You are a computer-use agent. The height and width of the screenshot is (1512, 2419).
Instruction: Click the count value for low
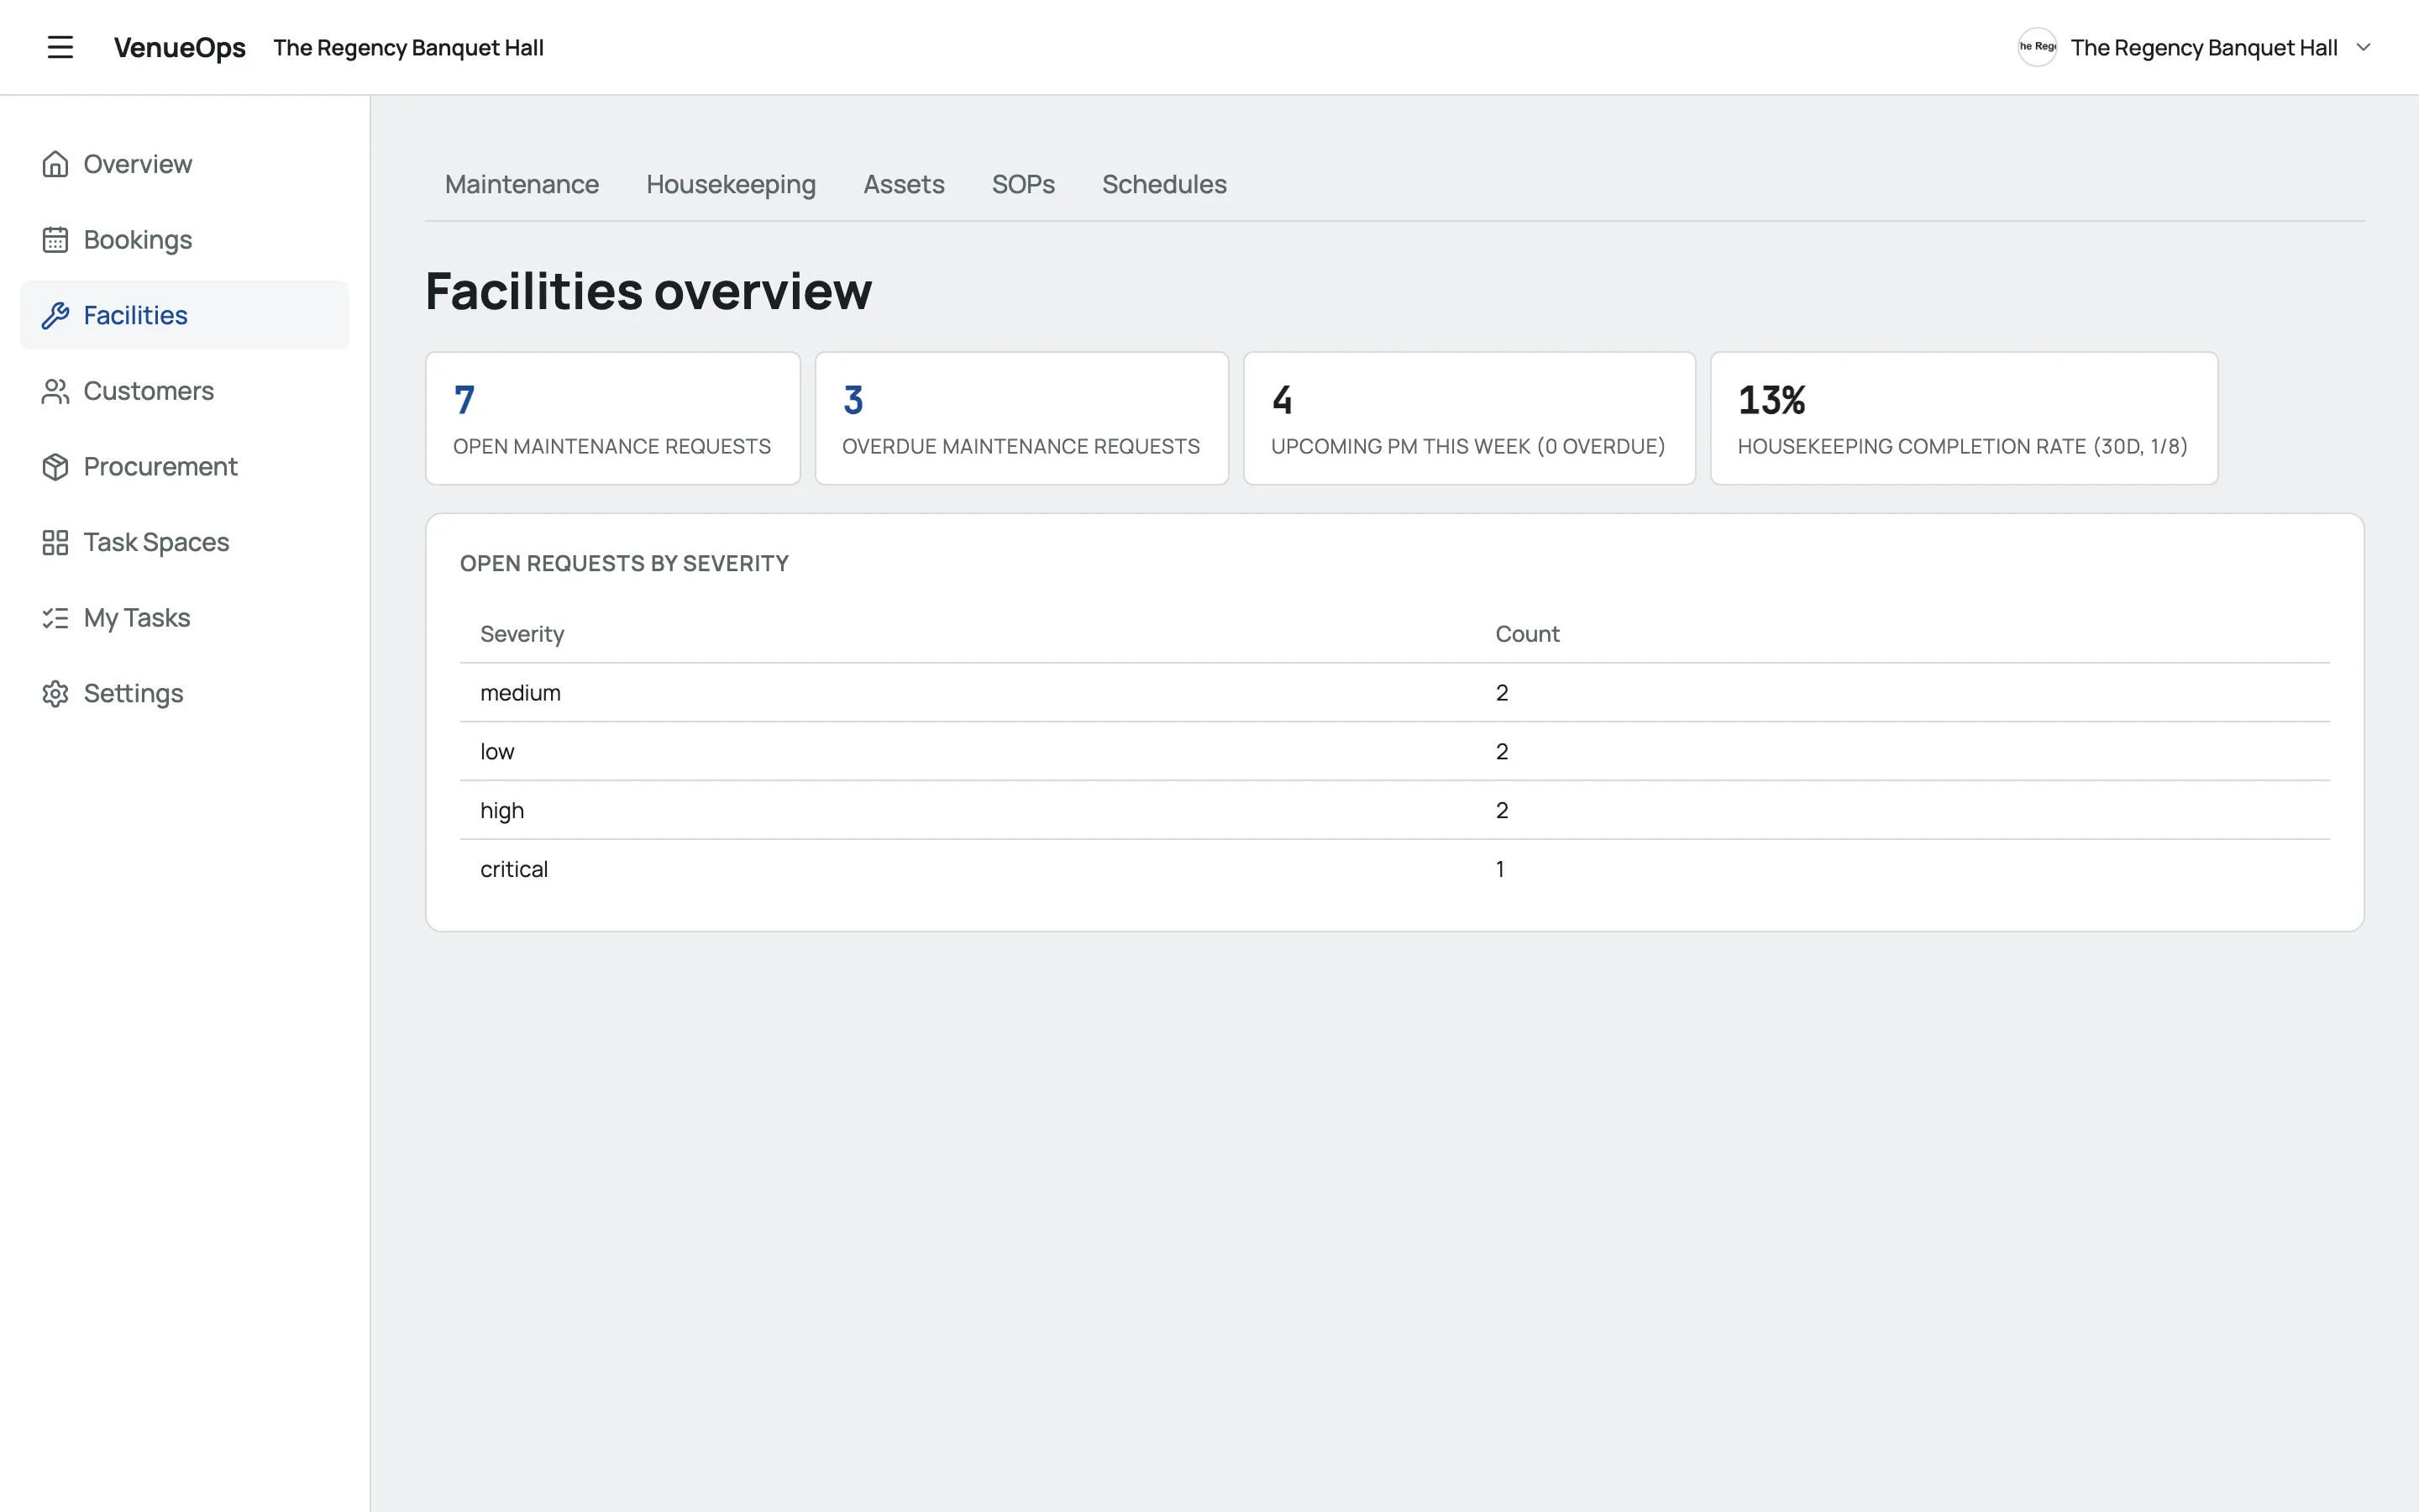(x=1502, y=752)
